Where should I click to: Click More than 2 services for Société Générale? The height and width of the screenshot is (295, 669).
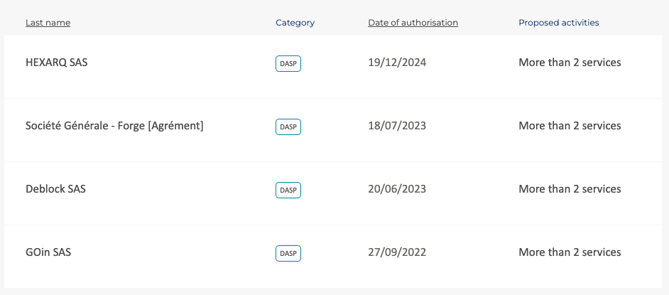point(570,126)
